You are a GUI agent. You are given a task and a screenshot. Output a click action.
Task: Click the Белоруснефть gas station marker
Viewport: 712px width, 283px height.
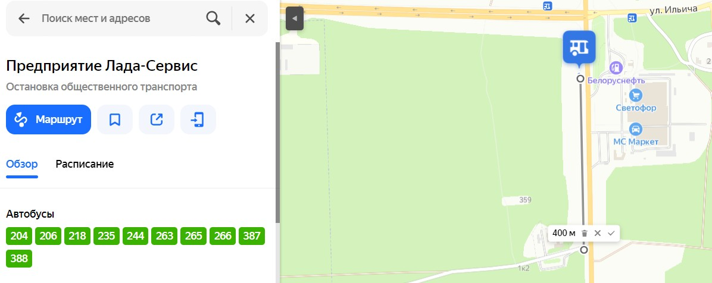click(x=616, y=68)
